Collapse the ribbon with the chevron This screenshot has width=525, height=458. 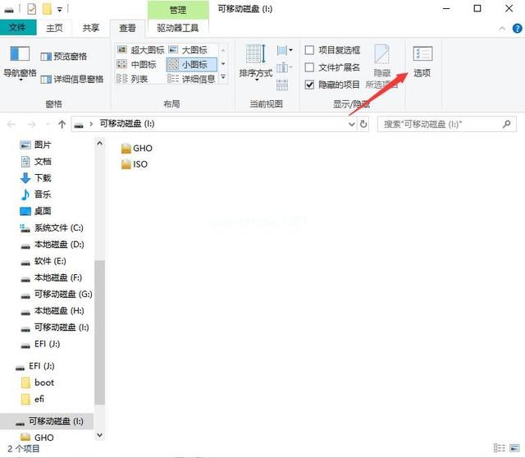coord(500,27)
